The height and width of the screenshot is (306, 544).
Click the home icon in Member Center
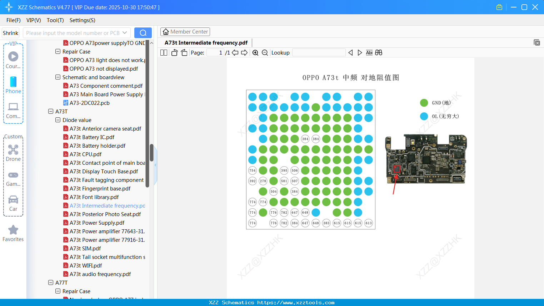pos(166,32)
